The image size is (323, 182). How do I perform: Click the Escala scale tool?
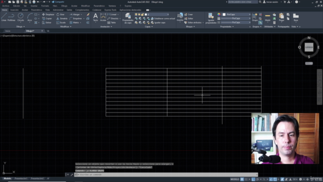tap(61, 22)
